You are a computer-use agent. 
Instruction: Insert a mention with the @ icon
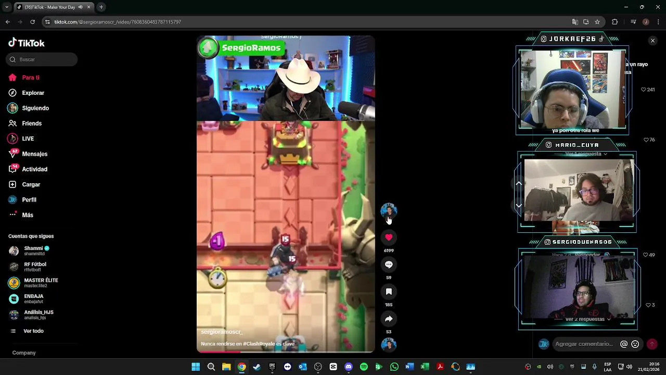[x=624, y=344]
